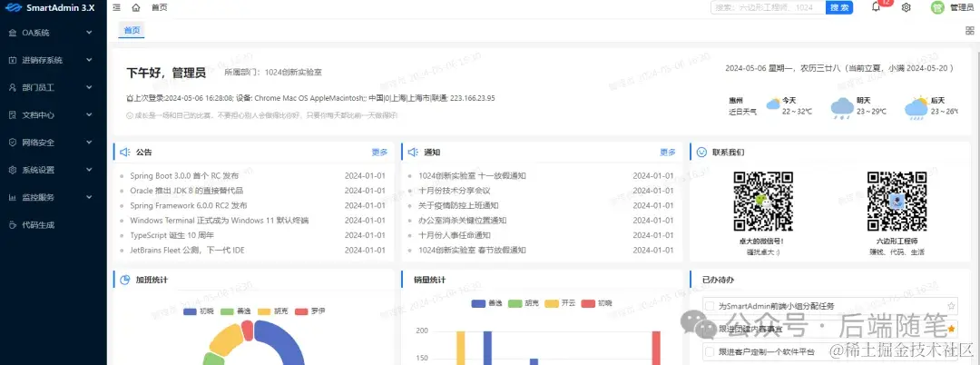This screenshot has width=980, height=365.
Task: Click the 卓大的微信号 QR code
Action: coord(762,202)
